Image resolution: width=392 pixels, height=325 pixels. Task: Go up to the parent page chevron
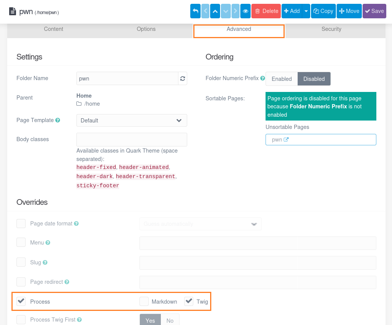point(215,11)
